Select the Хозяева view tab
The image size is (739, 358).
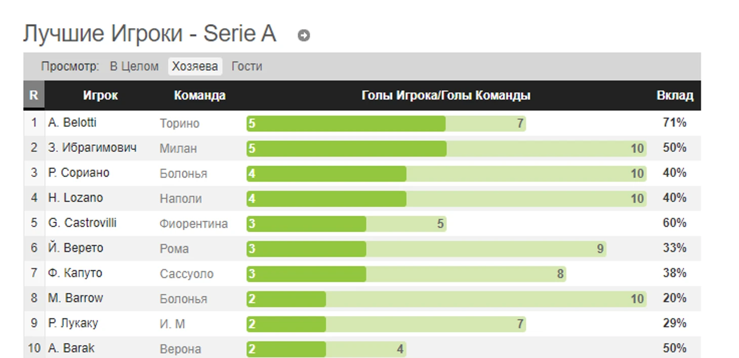[195, 66]
